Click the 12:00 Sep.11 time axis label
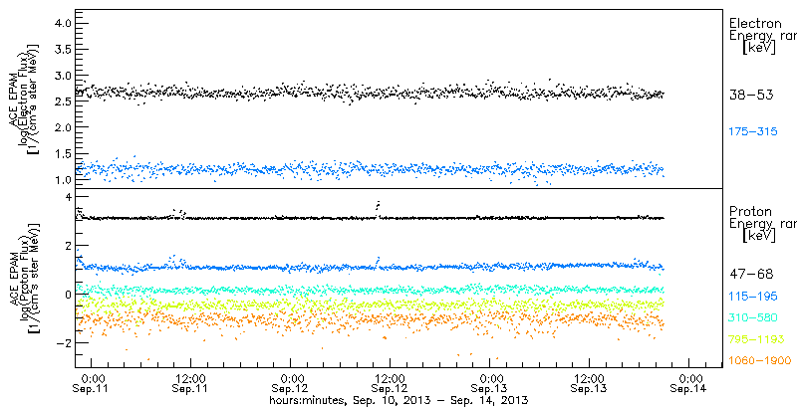This screenshot has height=408, width=797. click(x=191, y=384)
